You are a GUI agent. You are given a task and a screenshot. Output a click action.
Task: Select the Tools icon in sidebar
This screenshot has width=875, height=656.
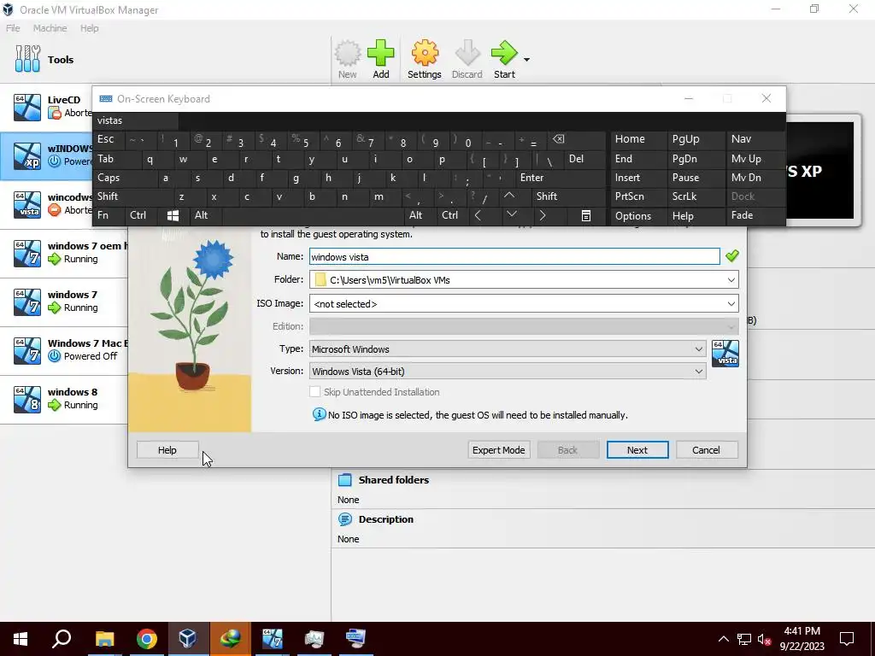[x=27, y=59]
